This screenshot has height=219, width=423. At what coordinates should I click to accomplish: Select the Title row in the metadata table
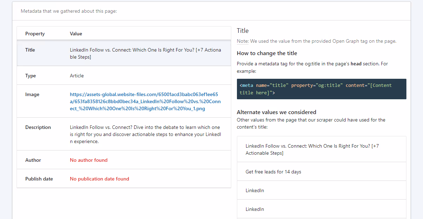[124, 53]
